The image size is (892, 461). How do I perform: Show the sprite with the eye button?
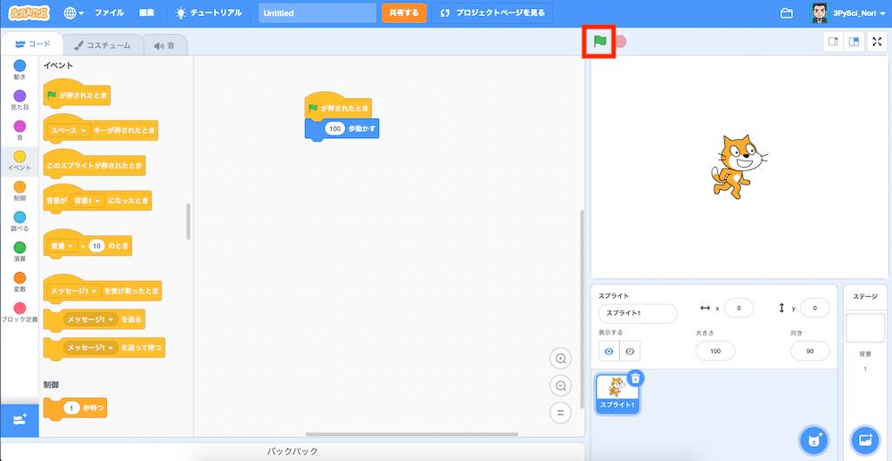click(608, 351)
